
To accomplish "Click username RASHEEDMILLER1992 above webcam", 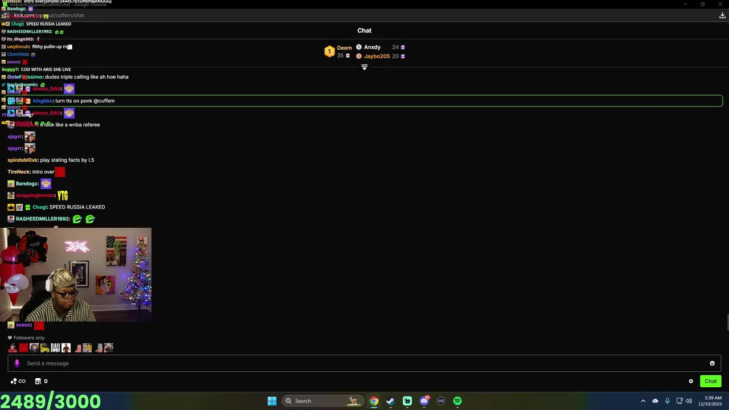I will tap(43, 219).
